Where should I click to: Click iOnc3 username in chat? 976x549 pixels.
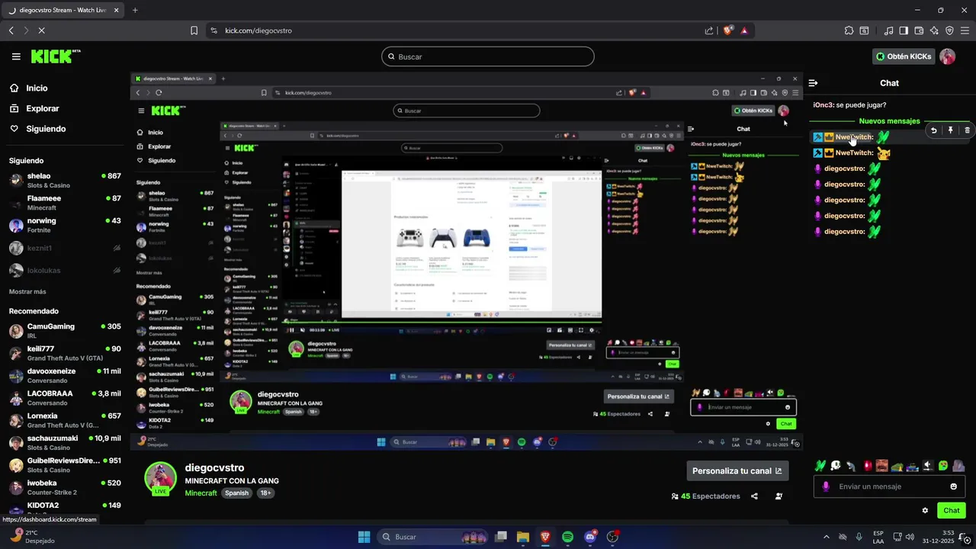(x=823, y=105)
